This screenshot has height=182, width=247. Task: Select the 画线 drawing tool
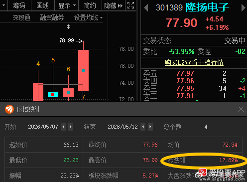coord(42,5)
